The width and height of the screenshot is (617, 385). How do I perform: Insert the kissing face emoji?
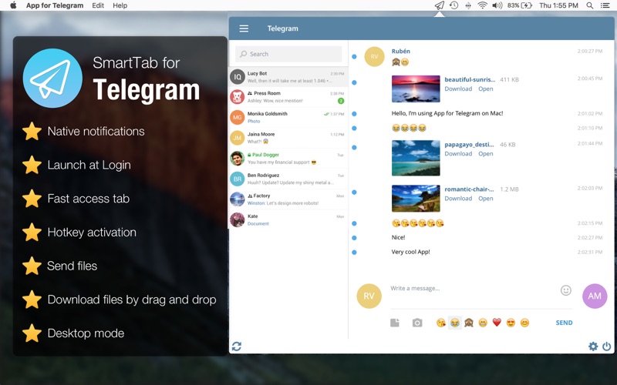[441, 323]
